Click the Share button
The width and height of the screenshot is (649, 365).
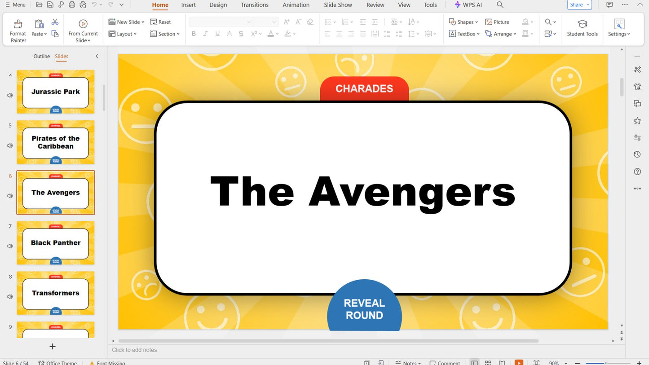pyautogui.click(x=576, y=4)
